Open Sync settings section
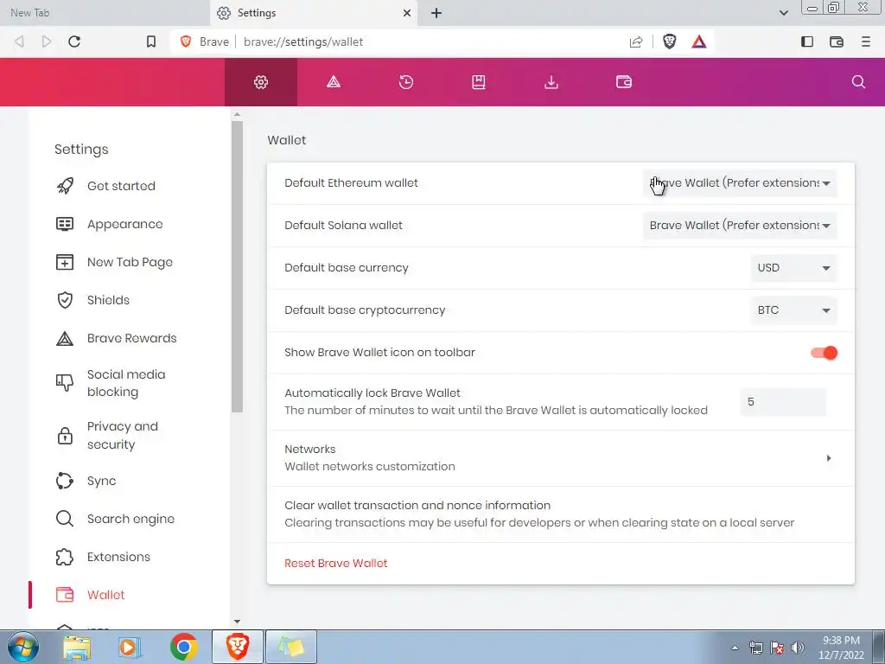 pos(102,481)
